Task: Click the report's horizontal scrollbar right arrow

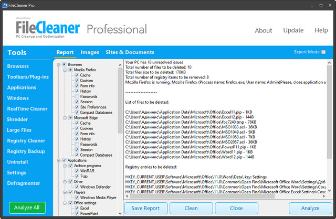Action: pyautogui.click(x=323, y=196)
